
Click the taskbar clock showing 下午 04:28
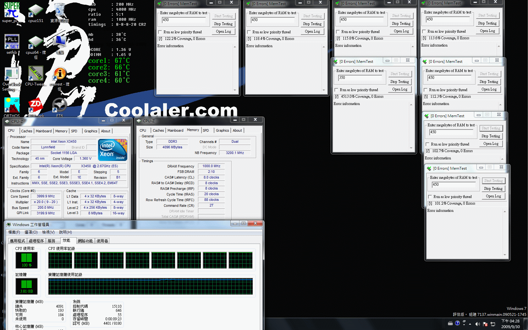[511, 324]
